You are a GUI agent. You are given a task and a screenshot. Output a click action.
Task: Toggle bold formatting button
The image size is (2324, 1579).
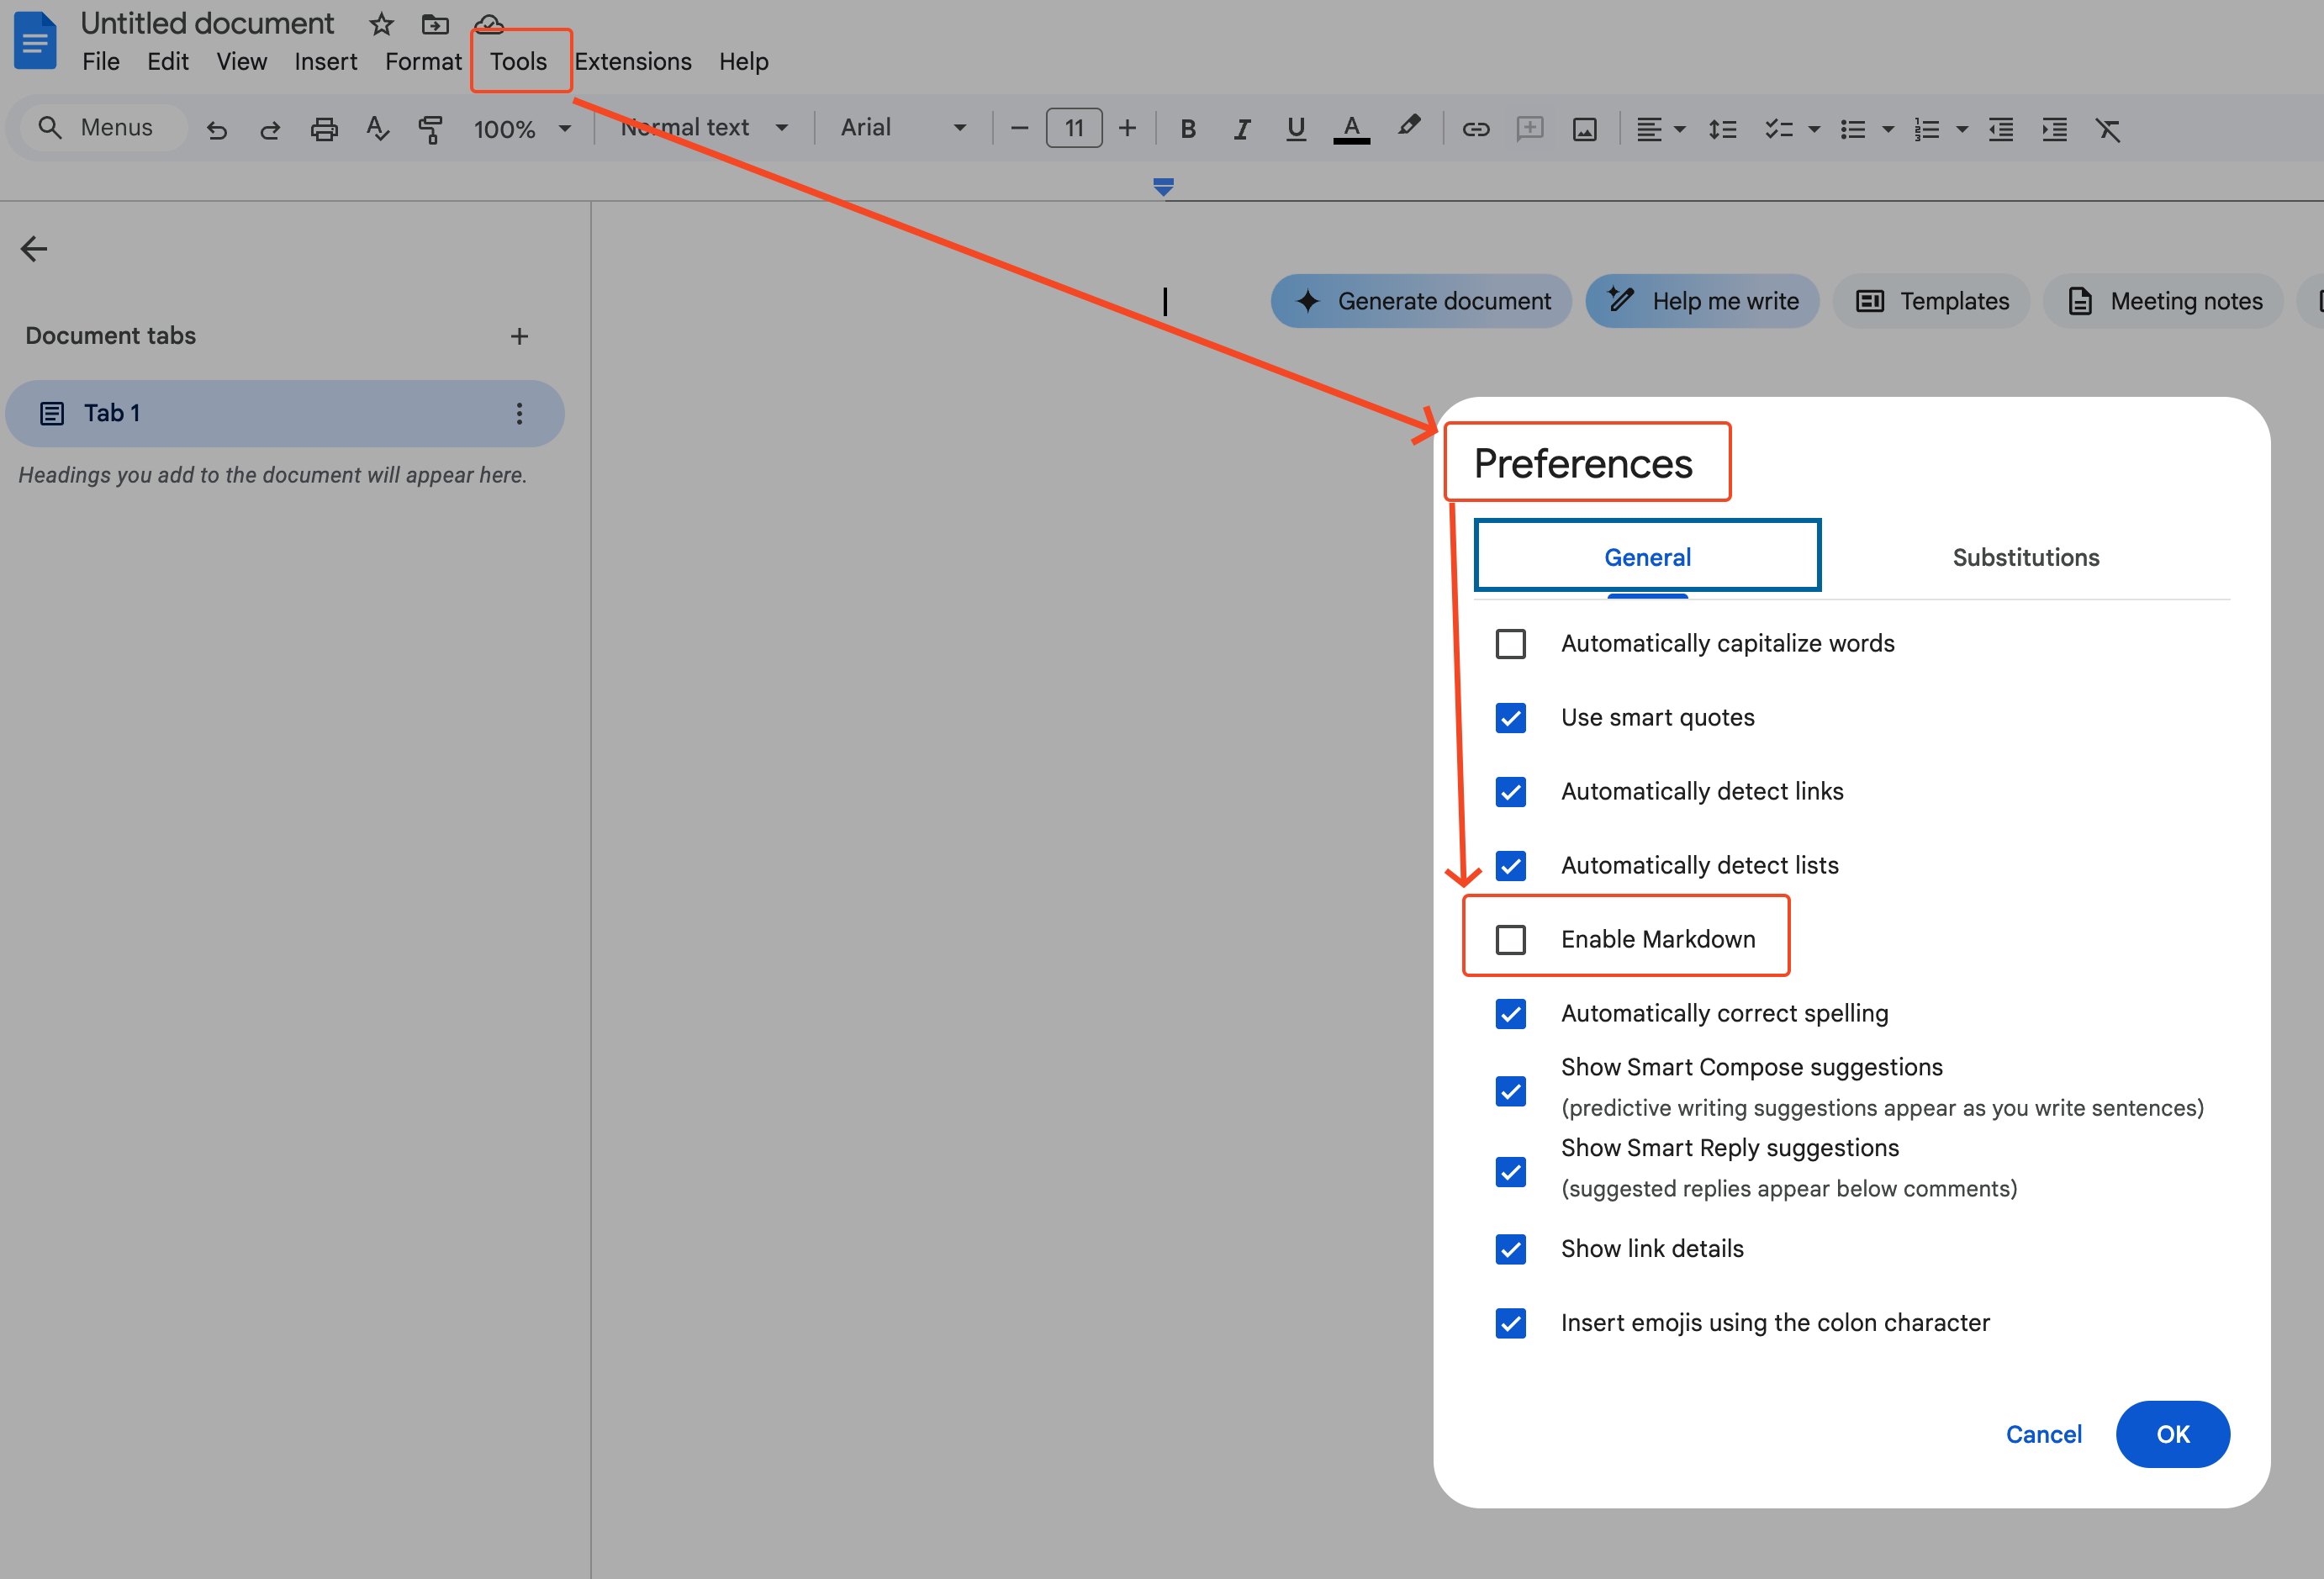click(1187, 129)
